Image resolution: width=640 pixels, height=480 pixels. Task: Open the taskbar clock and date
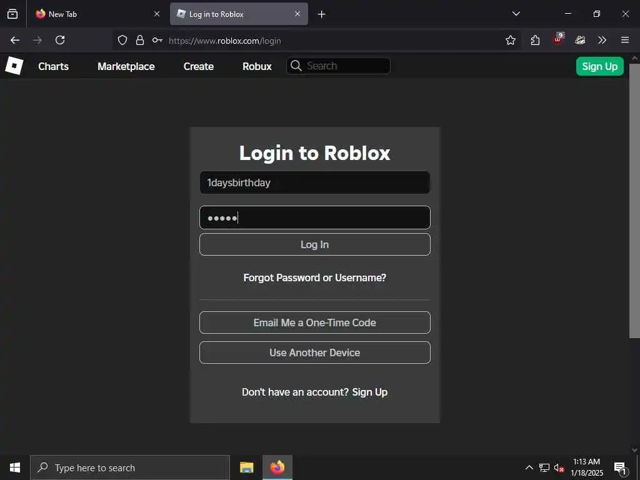pos(586,467)
